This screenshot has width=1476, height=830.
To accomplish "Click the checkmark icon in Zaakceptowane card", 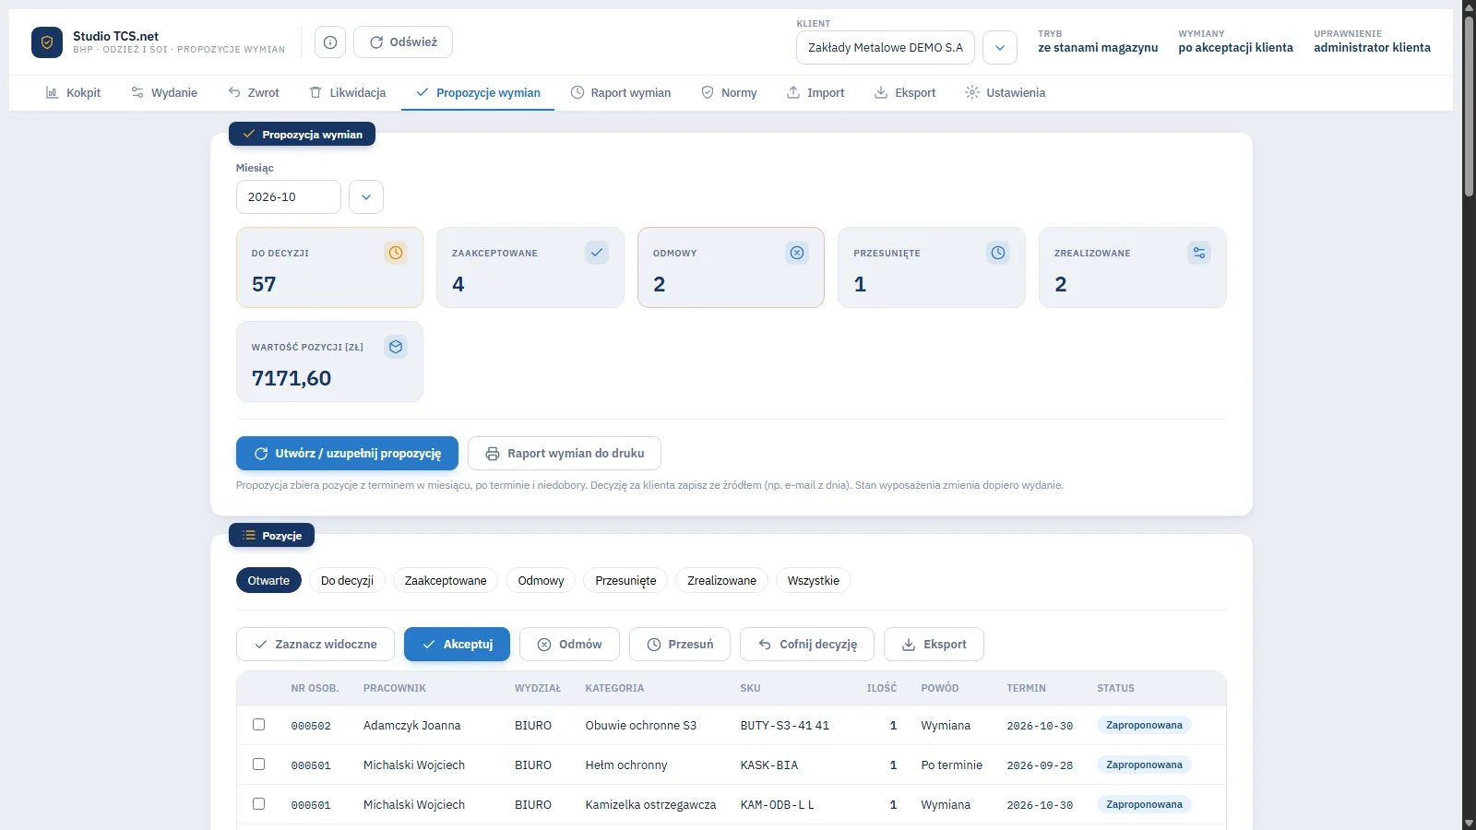I will click(597, 253).
